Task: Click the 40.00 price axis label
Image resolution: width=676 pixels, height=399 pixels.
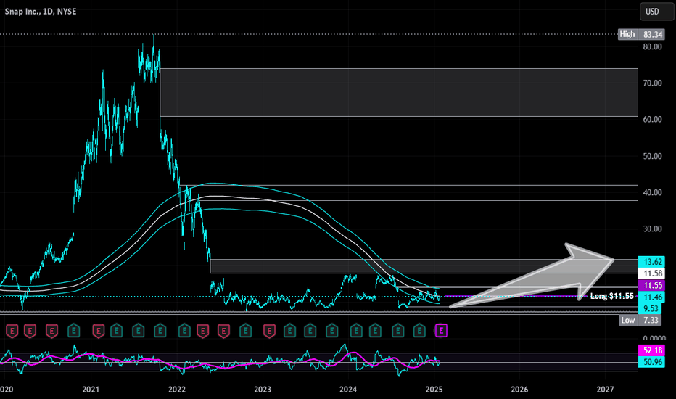Action: point(652,192)
